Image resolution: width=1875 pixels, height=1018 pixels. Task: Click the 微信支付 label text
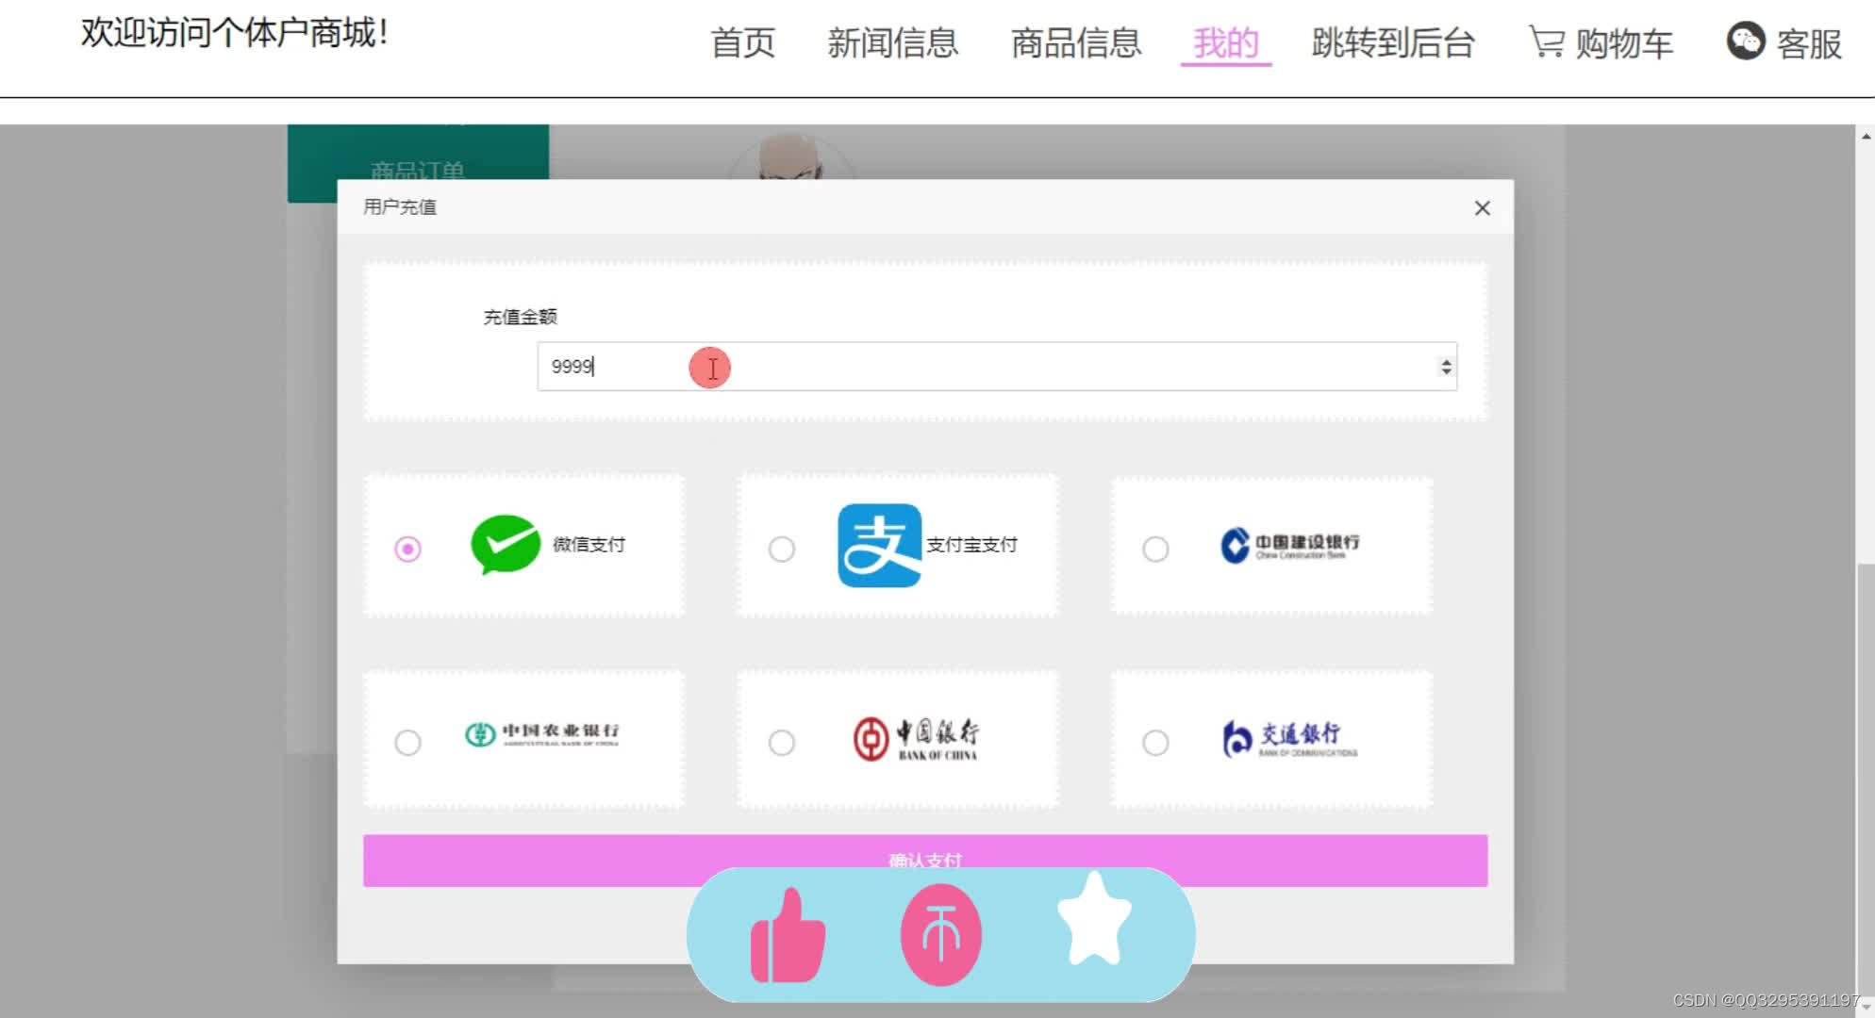click(589, 545)
